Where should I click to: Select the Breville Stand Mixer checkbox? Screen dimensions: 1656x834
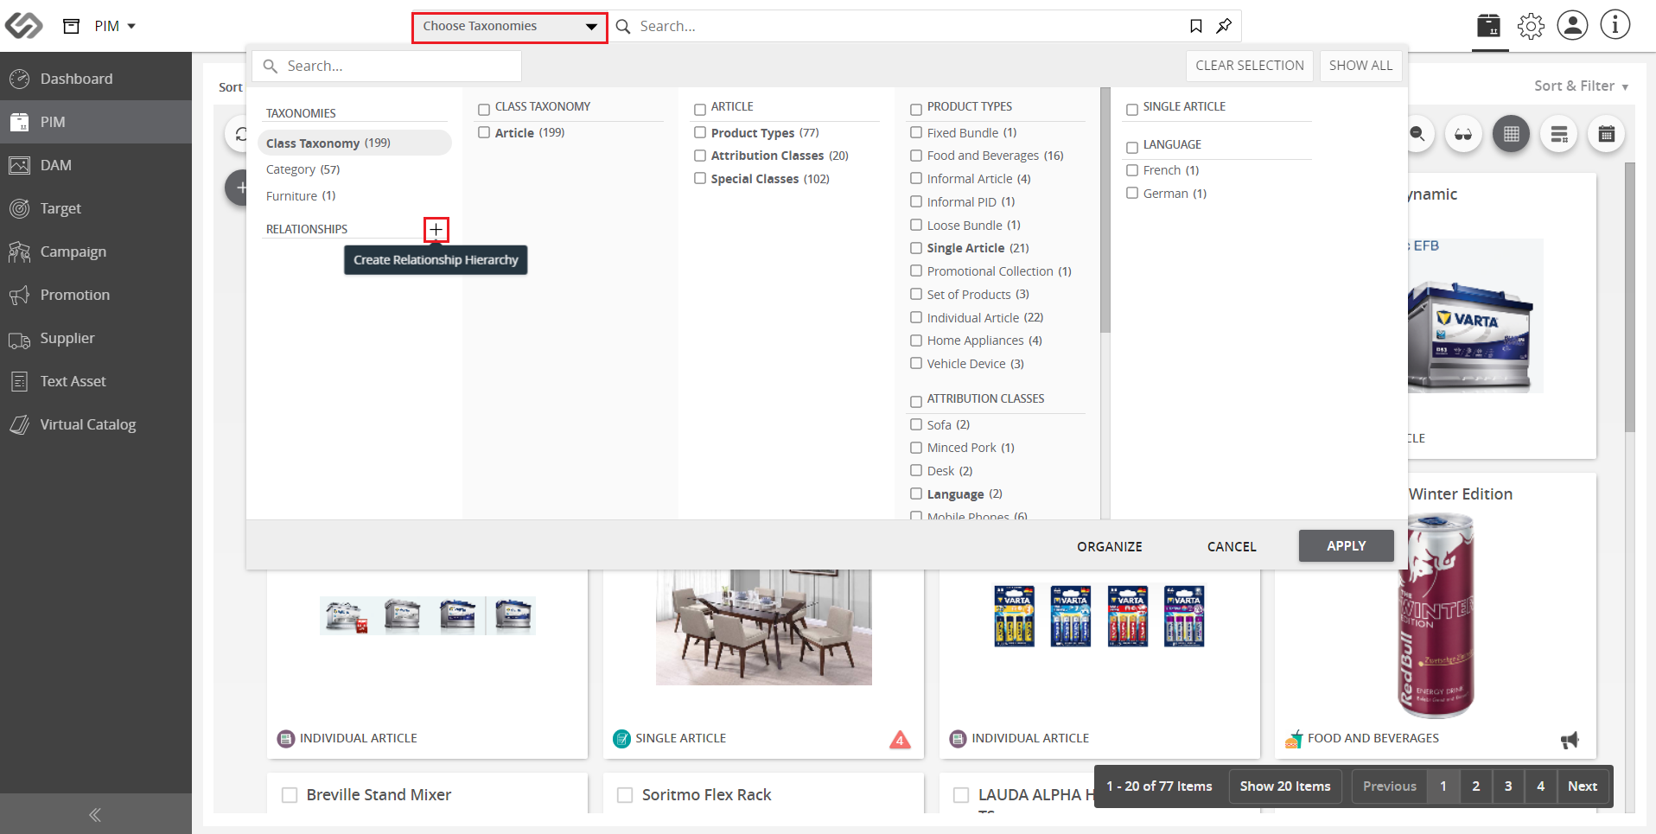(290, 795)
